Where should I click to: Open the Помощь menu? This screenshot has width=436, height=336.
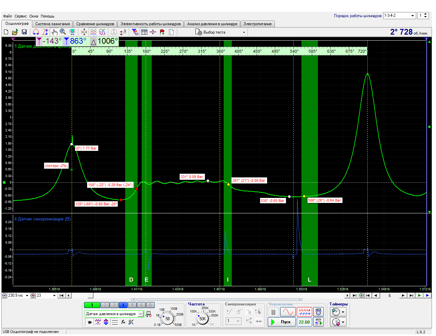[x=47, y=16]
